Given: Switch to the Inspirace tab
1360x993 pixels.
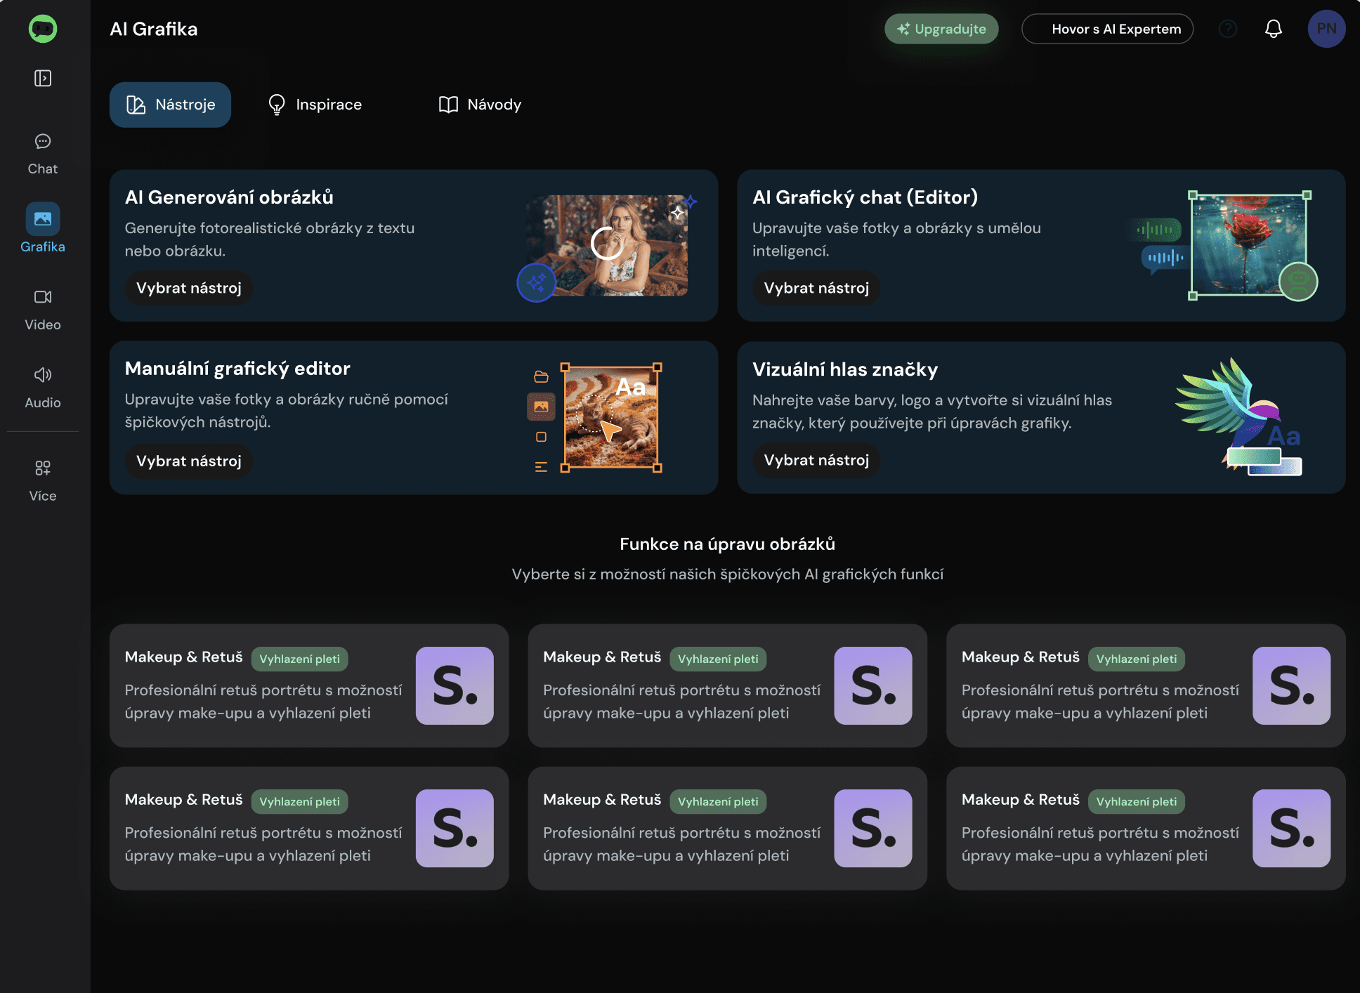Looking at the screenshot, I should tap(315, 105).
